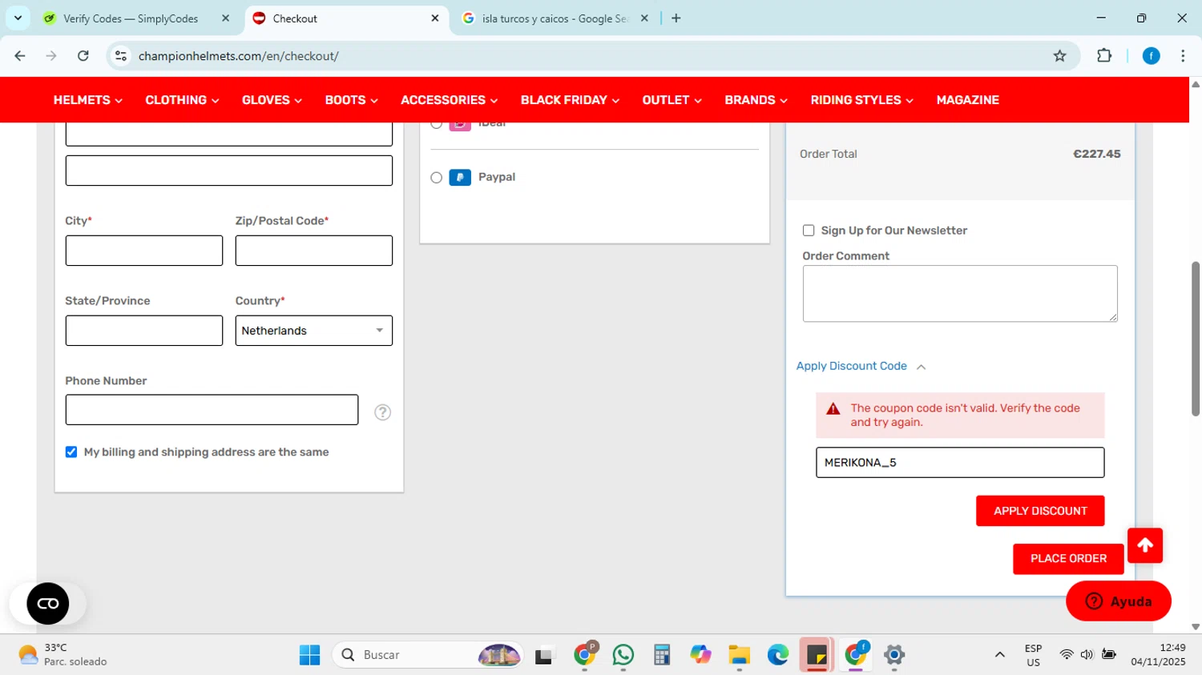Open Settings gear in the taskbar
1202x675 pixels.
tap(894, 655)
